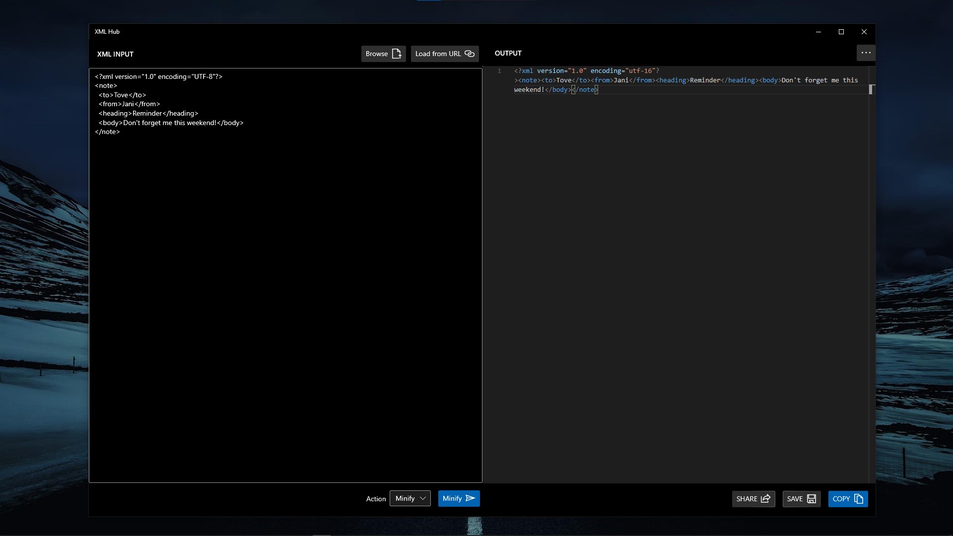This screenshot has height=536, width=953.
Task: Click the SHARE export icon
Action: point(765,499)
